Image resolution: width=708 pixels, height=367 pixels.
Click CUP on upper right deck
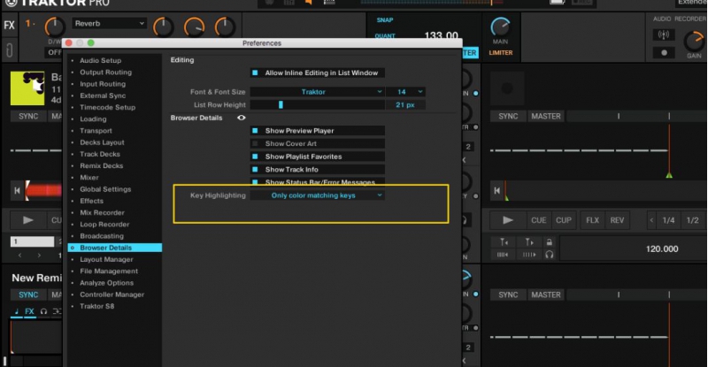click(564, 220)
